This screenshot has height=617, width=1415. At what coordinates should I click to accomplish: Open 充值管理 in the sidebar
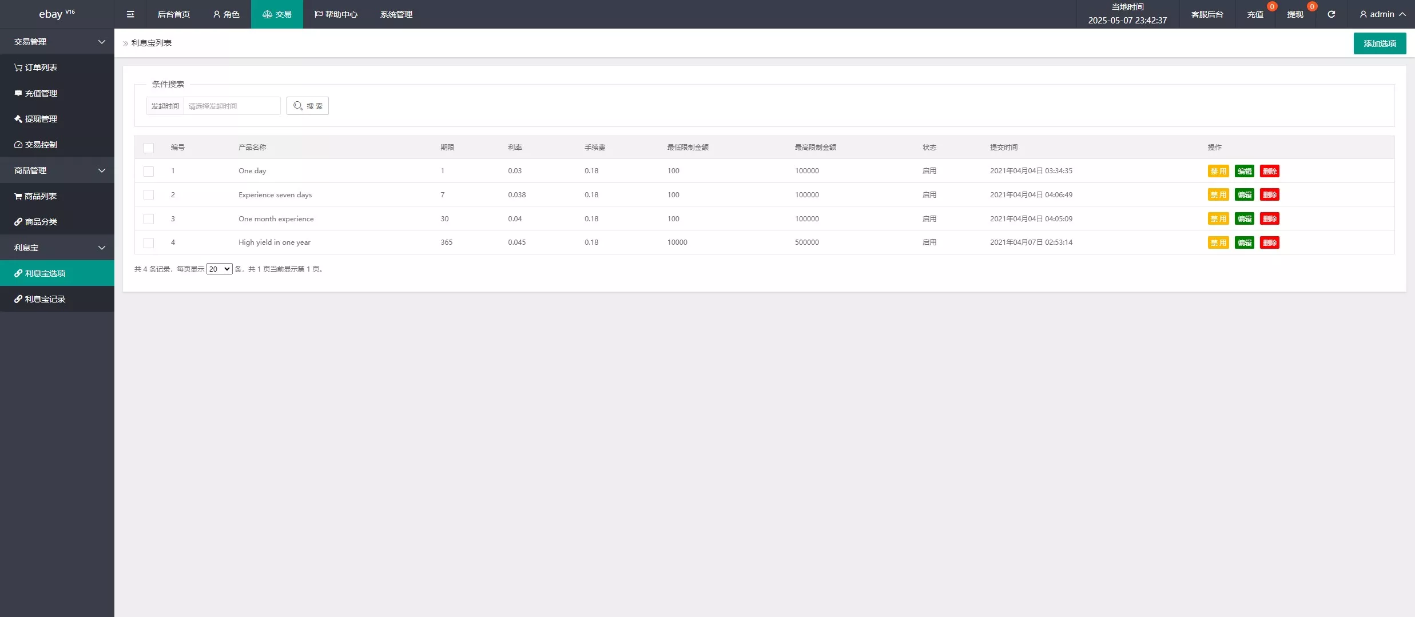click(36, 93)
